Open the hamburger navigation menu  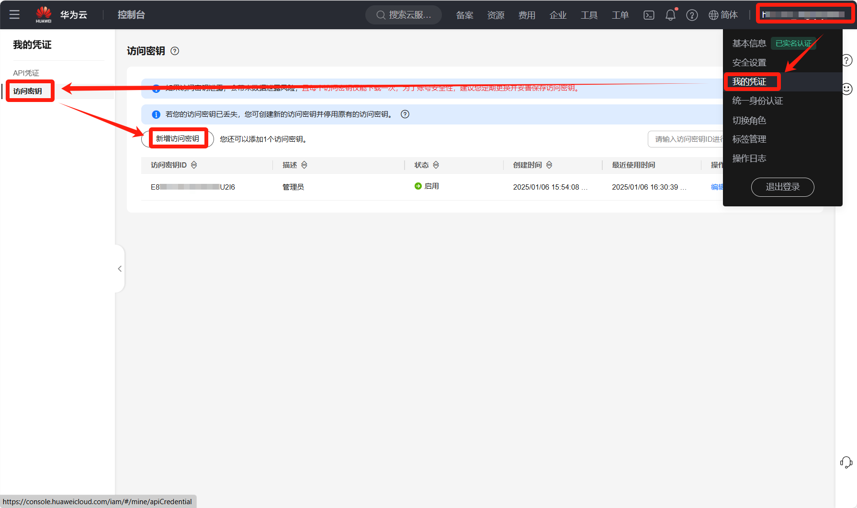point(14,15)
